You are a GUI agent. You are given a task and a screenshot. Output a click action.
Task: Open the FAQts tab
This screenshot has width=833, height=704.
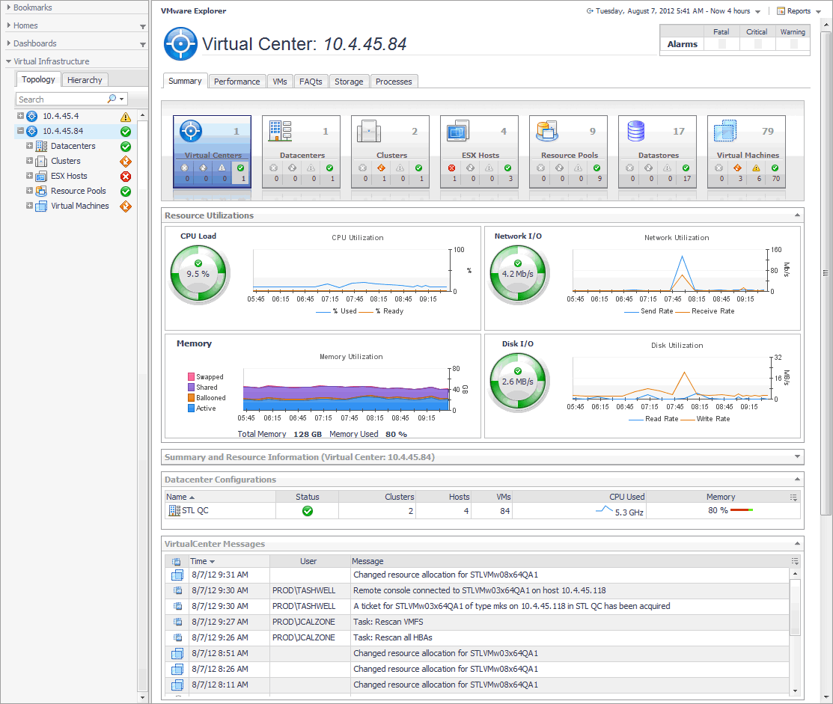click(311, 82)
